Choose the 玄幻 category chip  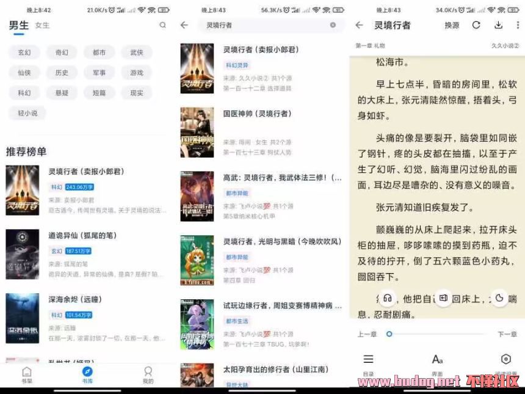coord(24,53)
